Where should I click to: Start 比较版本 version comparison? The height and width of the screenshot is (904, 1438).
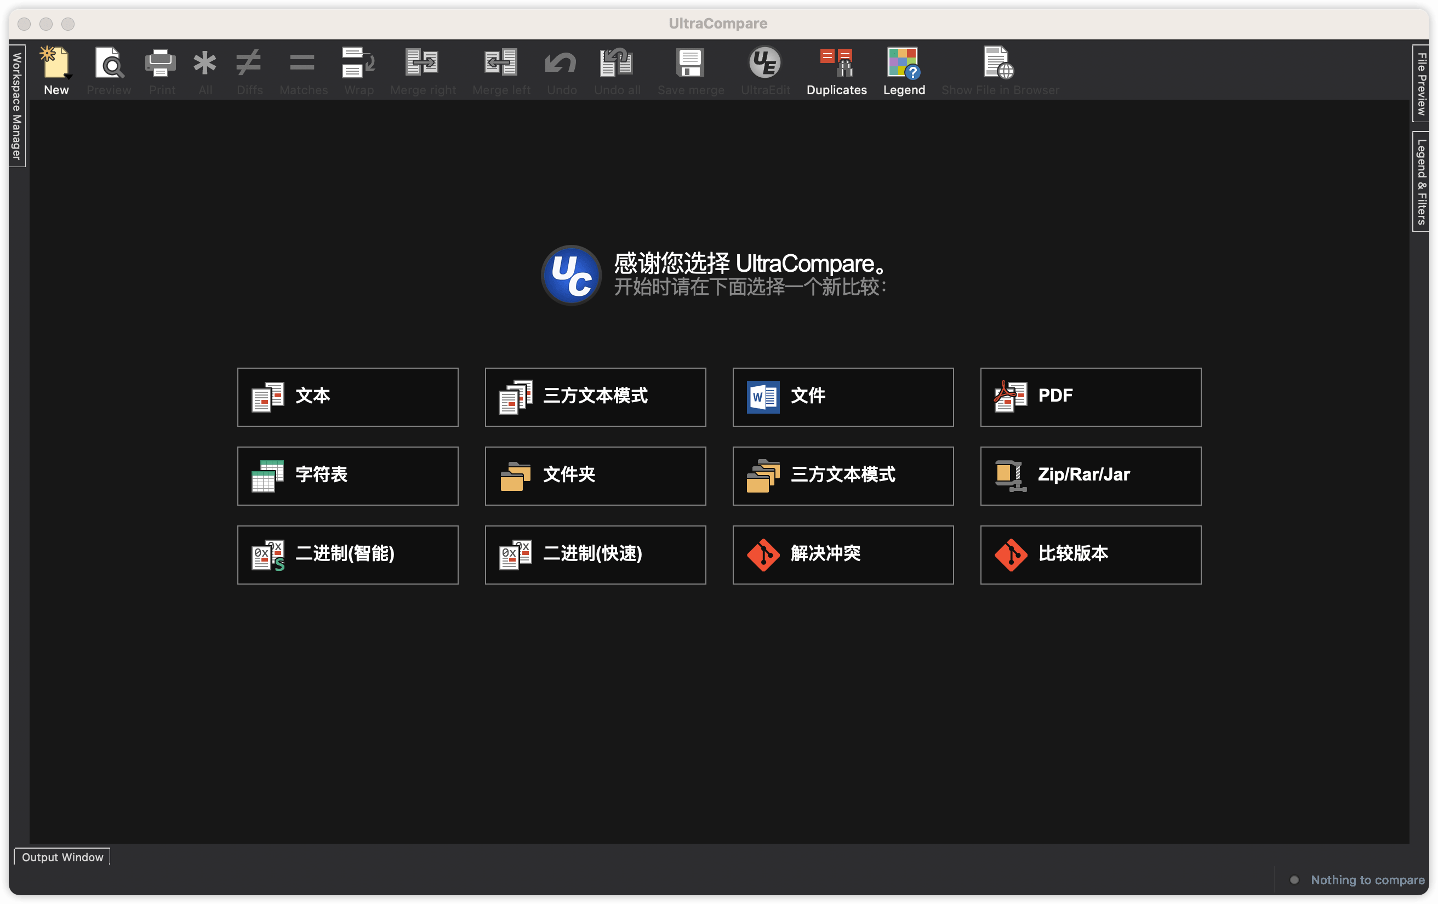click(1090, 554)
